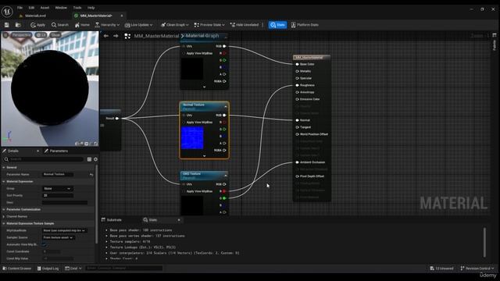Open the Live Update dropdown
Screen dimensions: 500x281
pos(139,25)
